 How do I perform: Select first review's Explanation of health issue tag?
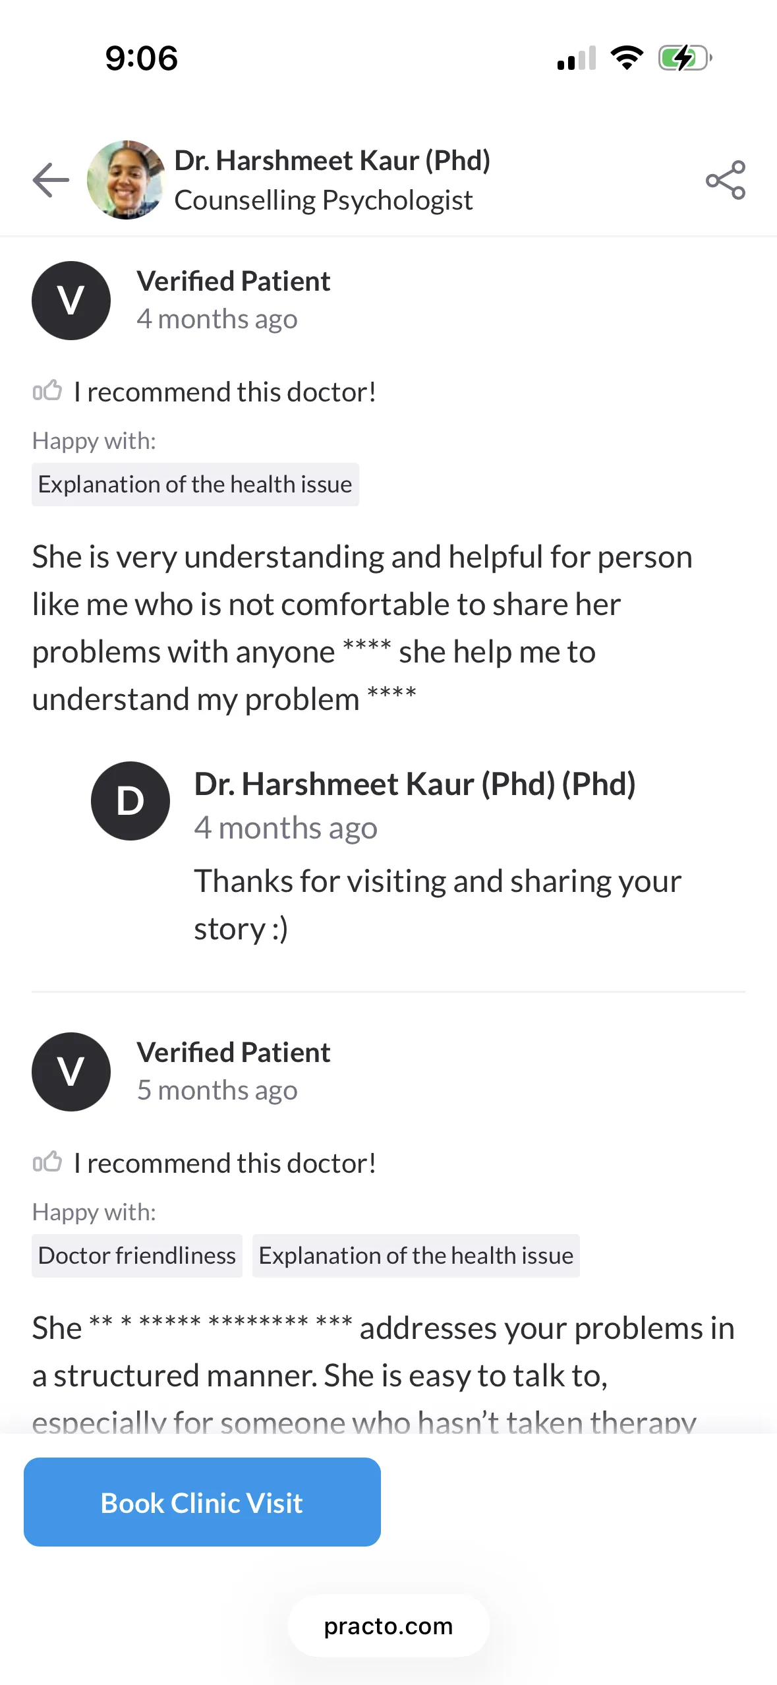(195, 485)
